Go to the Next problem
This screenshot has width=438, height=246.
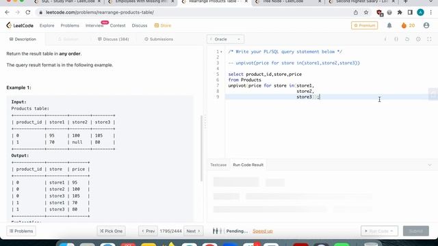[193, 231]
